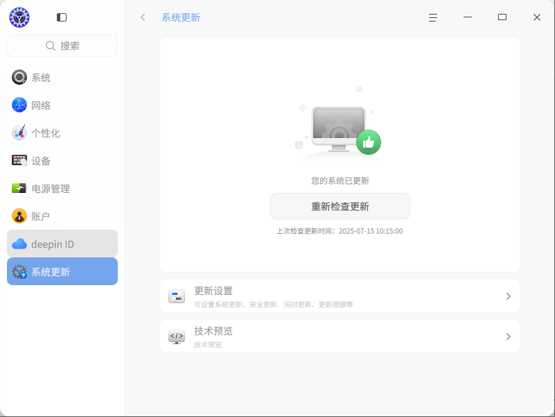Open the 系统 settings category
This screenshot has width=555, height=417.
tap(62, 77)
